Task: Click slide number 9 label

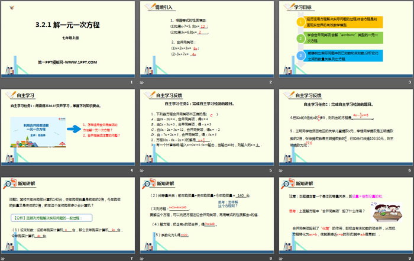Action: 409,259
